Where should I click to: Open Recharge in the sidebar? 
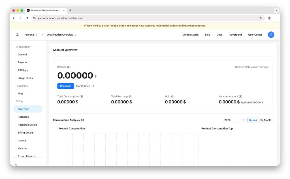(28, 117)
